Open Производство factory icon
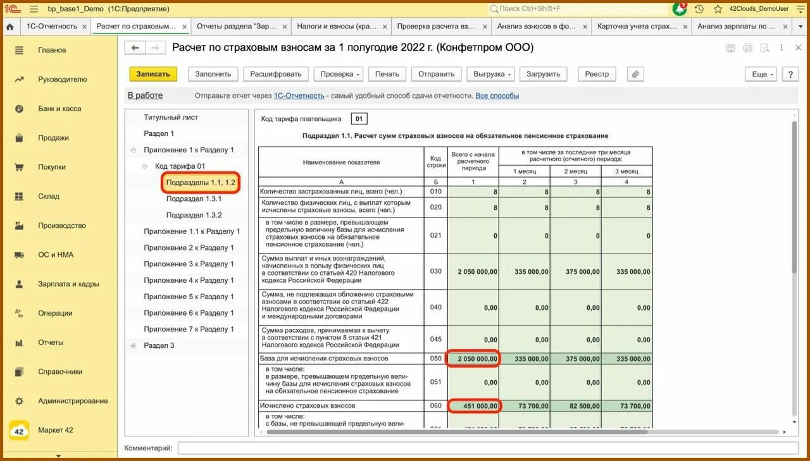 (19, 226)
